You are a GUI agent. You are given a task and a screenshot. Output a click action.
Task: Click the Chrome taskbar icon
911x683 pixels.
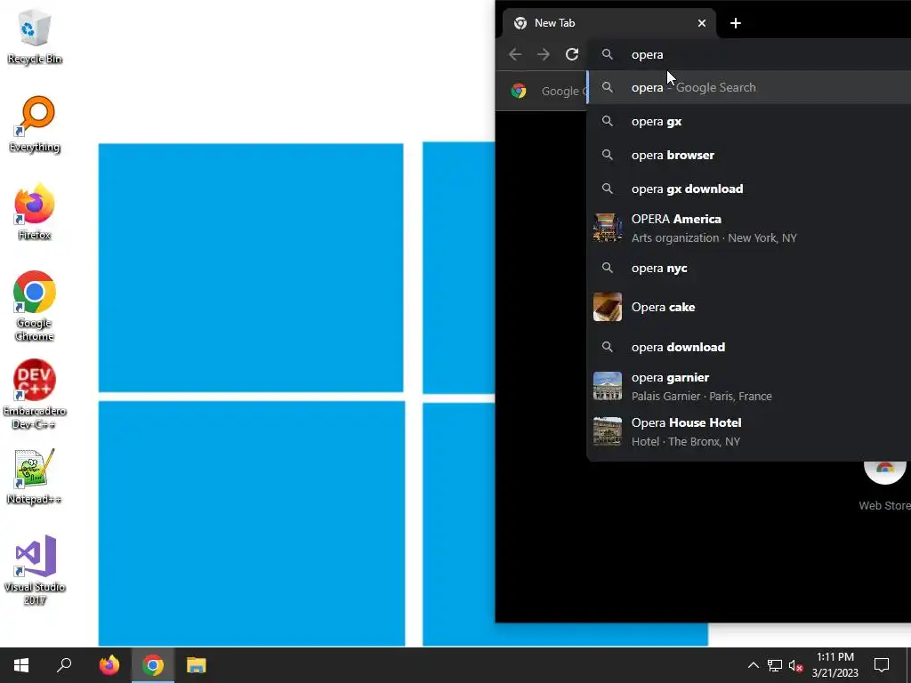[153, 665]
